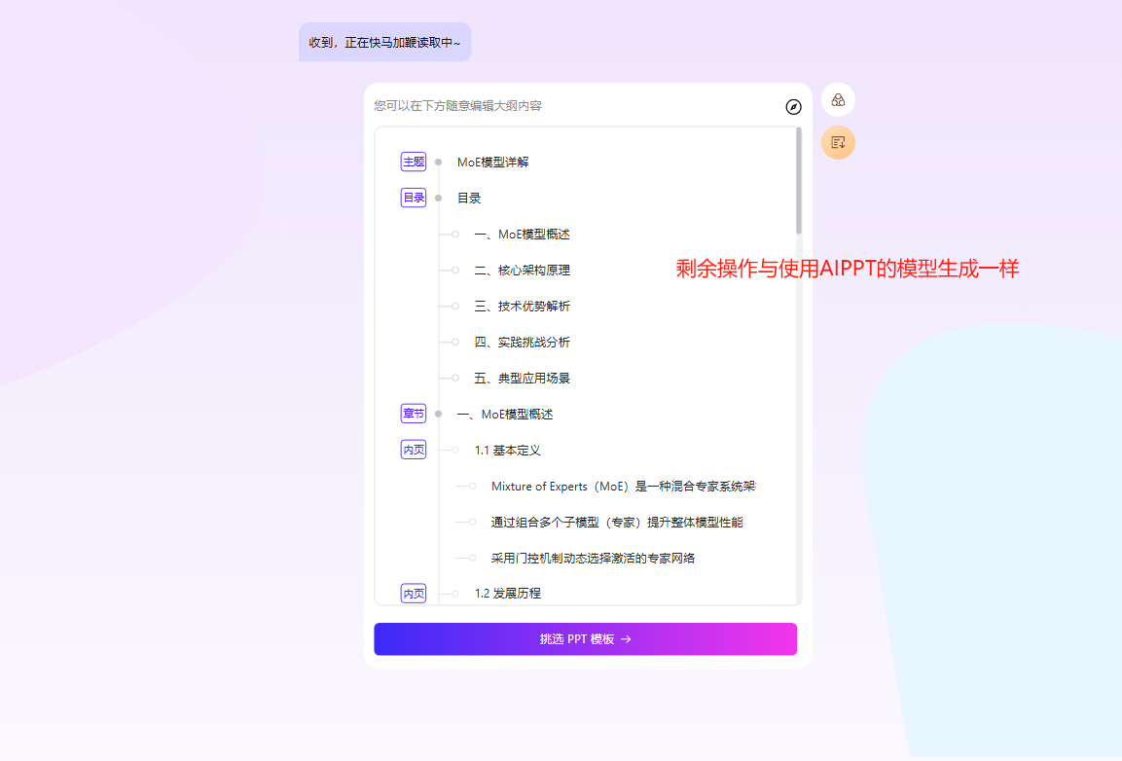This screenshot has height=761, width=1122.
Task: Click chat message 收到，正在快马加鞭读取中~
Action: point(385,42)
